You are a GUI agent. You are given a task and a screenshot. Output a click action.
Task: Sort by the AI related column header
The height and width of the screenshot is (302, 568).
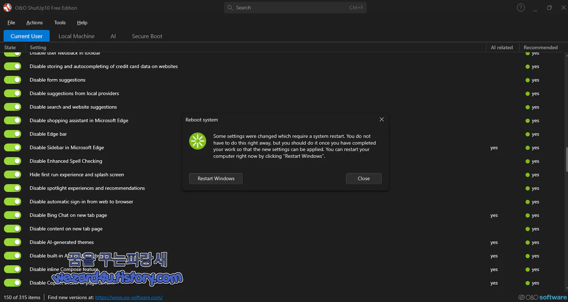point(502,47)
